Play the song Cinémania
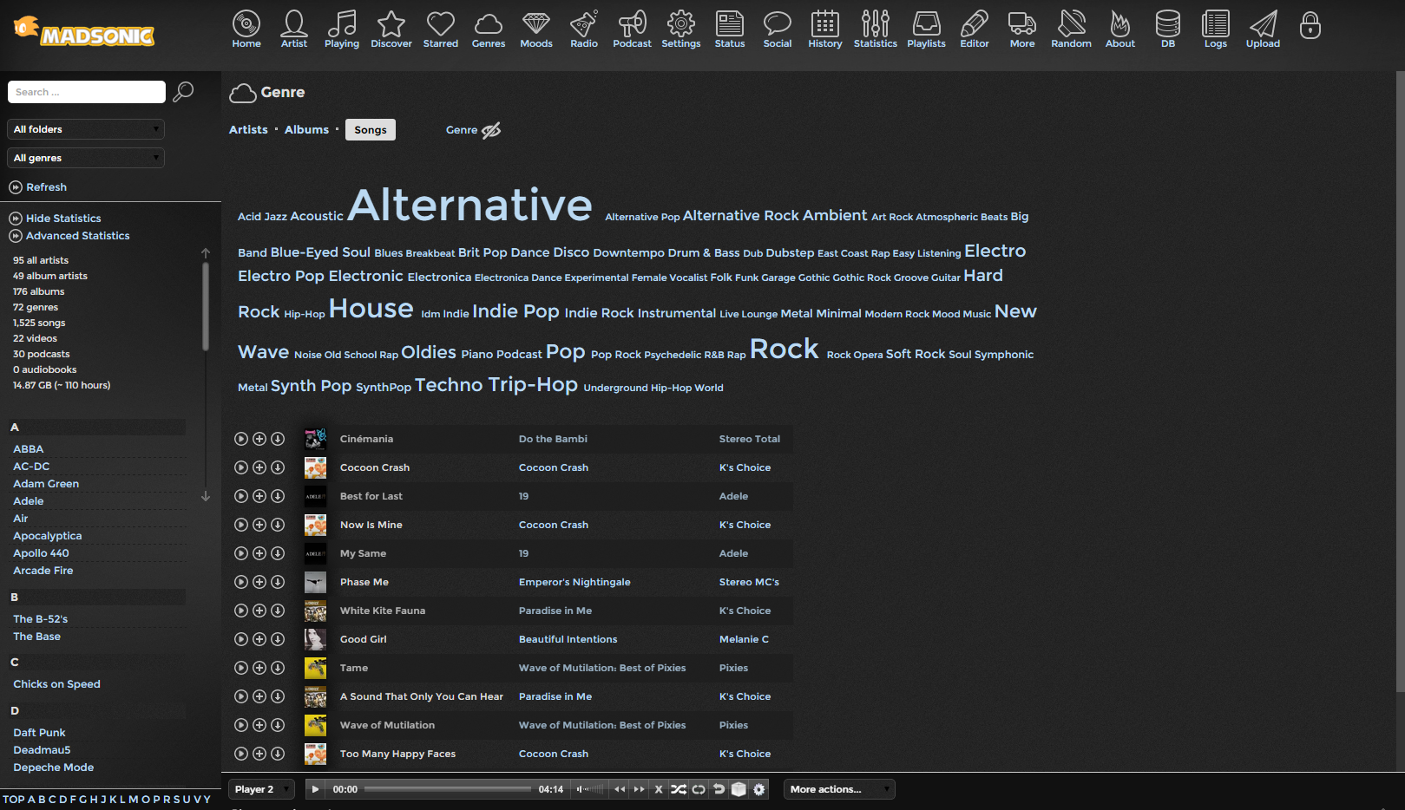This screenshot has width=1405, height=810. point(241,439)
